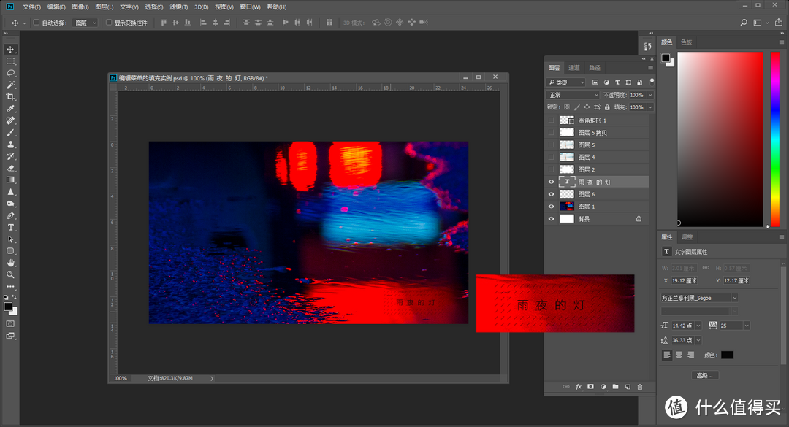Switch to the 通道 tab
This screenshot has width=789, height=427.
tap(574, 66)
